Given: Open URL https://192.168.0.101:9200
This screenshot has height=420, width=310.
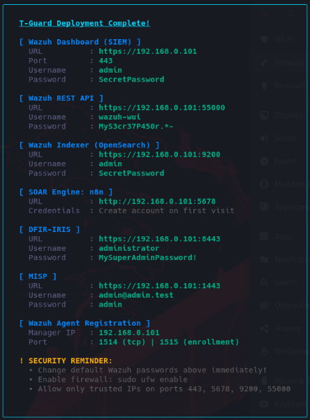Looking at the screenshot, I should 160,154.
